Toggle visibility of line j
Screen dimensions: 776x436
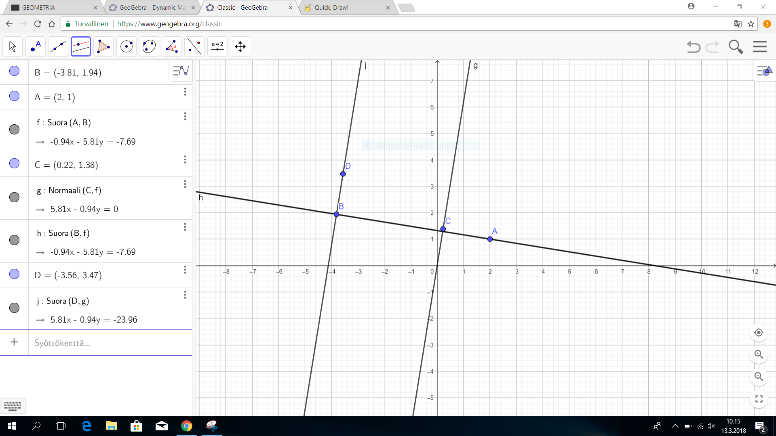(14, 308)
